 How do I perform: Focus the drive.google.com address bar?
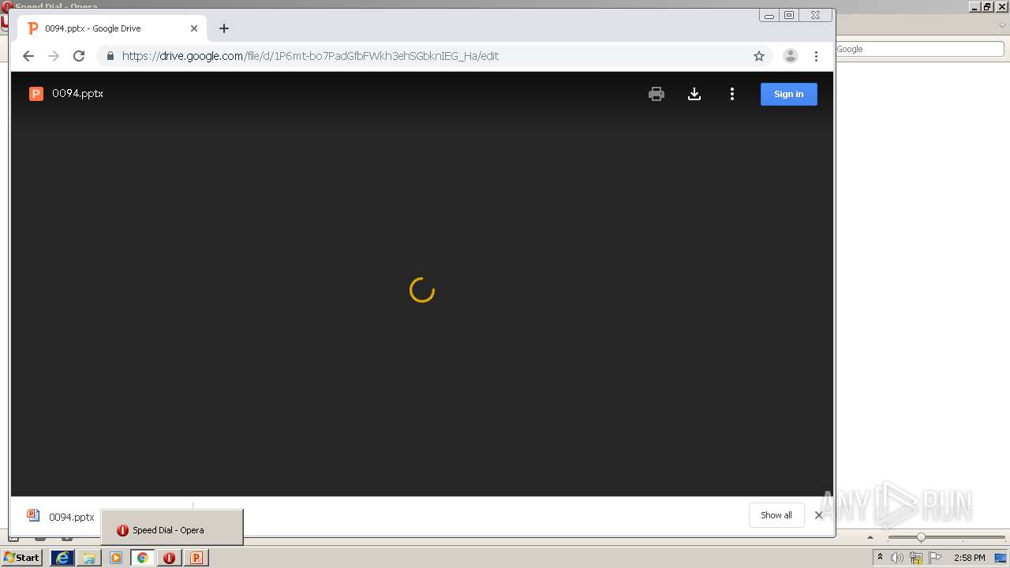point(434,56)
